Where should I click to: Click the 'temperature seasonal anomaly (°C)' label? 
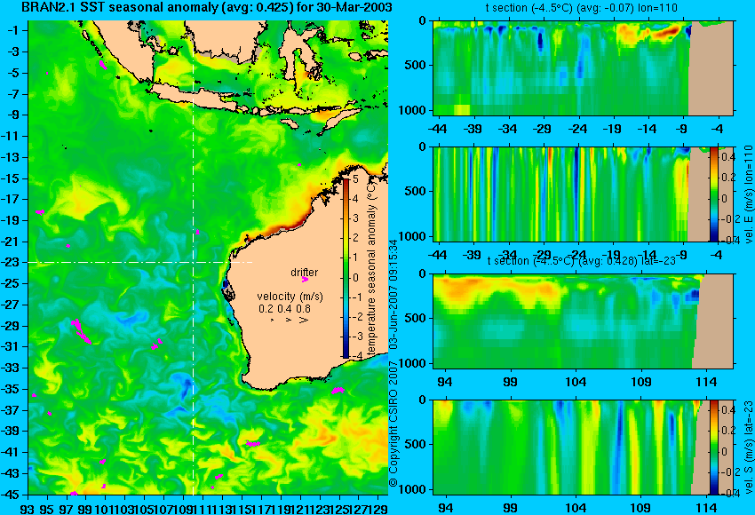click(370, 267)
